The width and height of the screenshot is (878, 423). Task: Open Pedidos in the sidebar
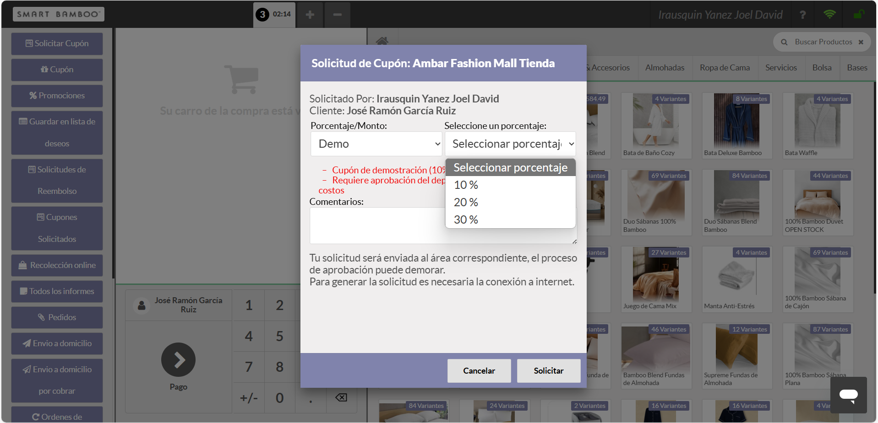point(57,317)
